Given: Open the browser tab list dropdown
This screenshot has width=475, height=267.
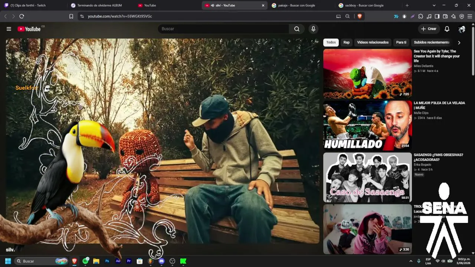Looking at the screenshot, I should tap(434, 6).
